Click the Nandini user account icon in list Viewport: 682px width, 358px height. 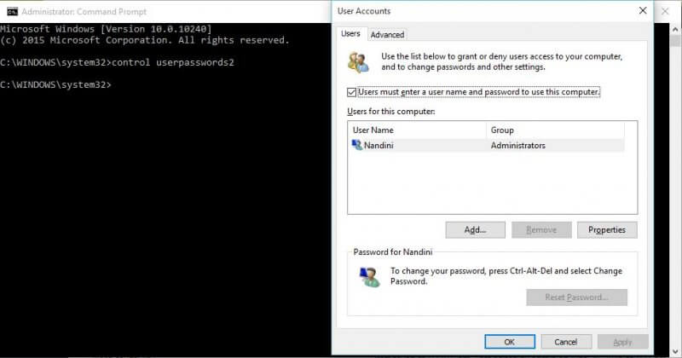356,145
